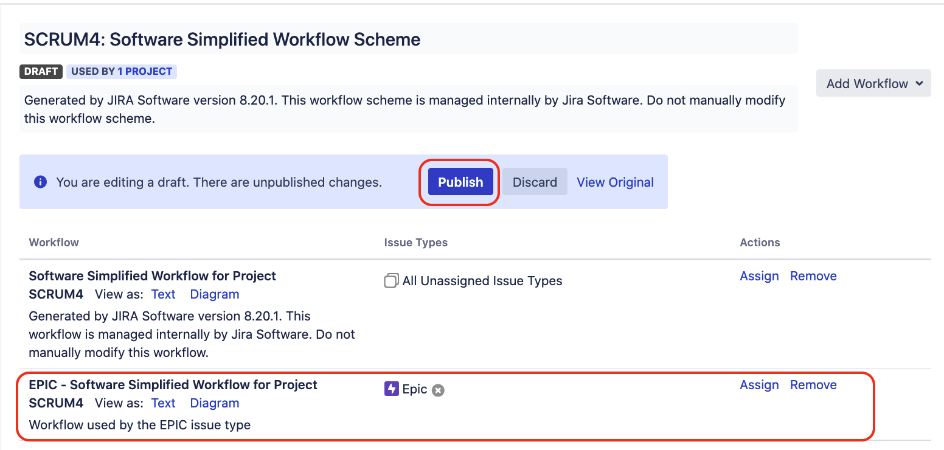Image resolution: width=944 pixels, height=450 pixels.
Task: Discard the draft changes
Action: pyautogui.click(x=535, y=182)
